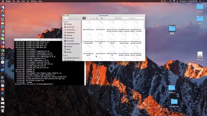Open the Finder action gear dropdown

point(103,18)
